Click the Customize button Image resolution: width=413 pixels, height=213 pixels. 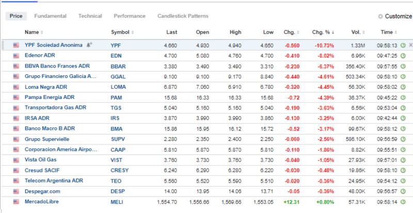[x=399, y=17]
